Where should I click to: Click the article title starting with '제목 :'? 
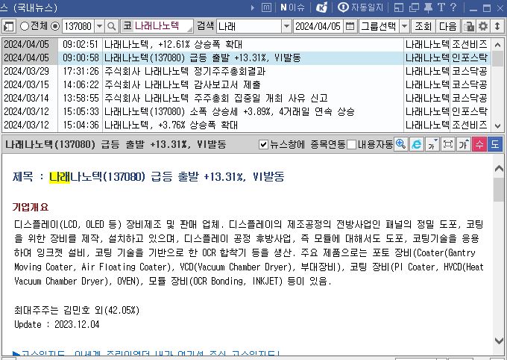[x=148, y=176]
